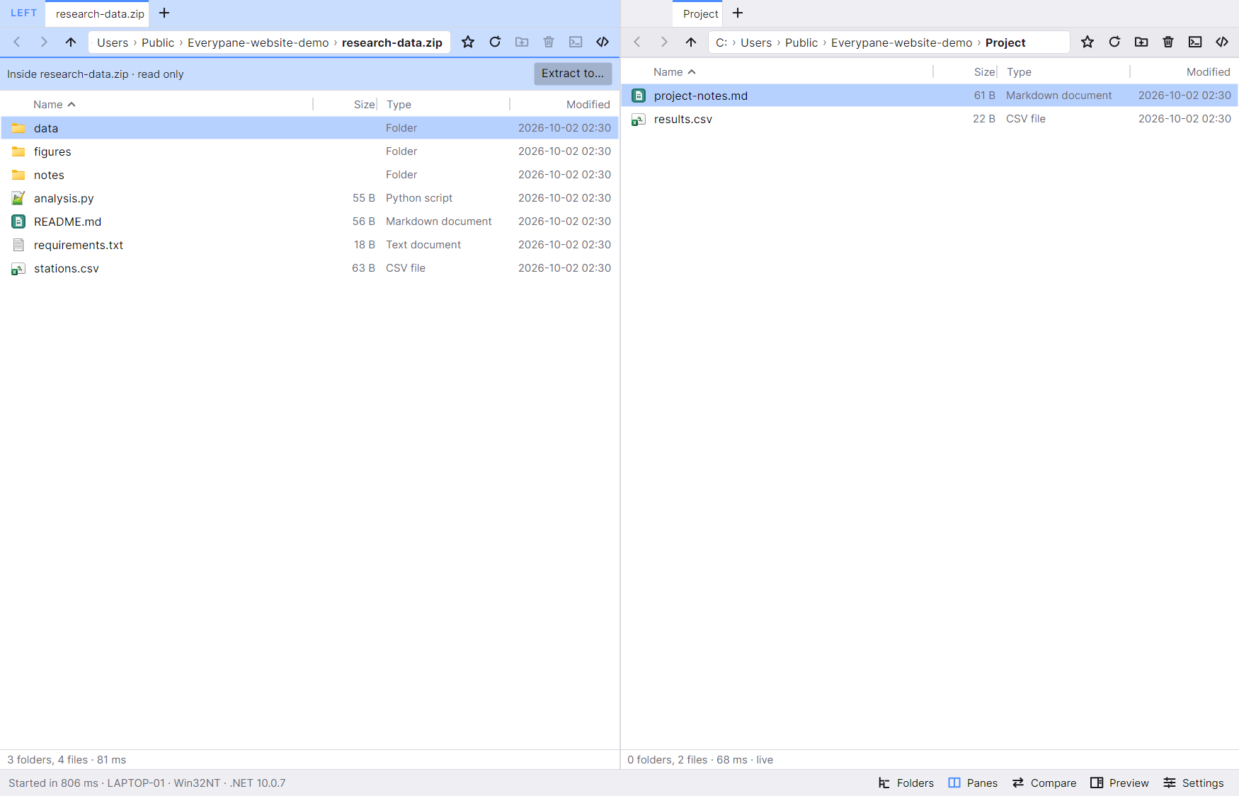1239x796 pixels.
Task: Click the requirements.txt document icon
Action: coord(18,245)
